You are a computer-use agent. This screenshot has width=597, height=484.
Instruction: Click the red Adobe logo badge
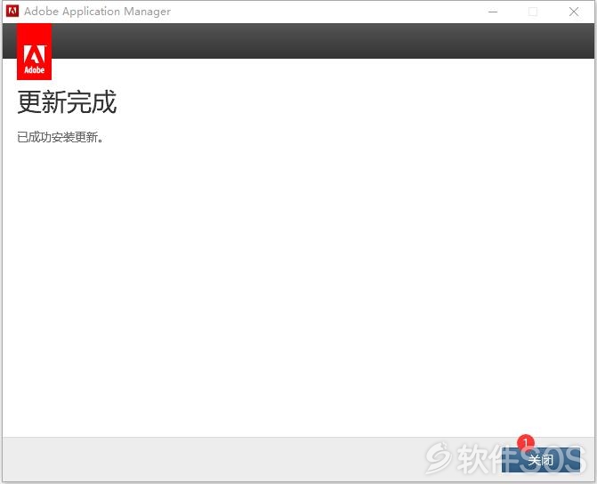[35, 52]
